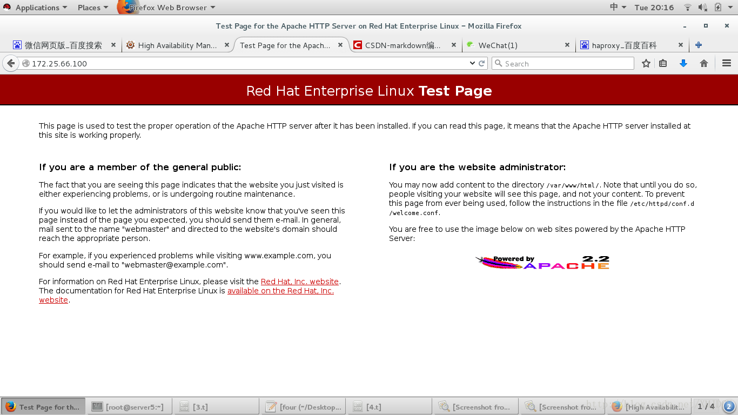Image resolution: width=738 pixels, height=415 pixels.
Task: Open the URL history dropdown arrow
Action: 473,63
